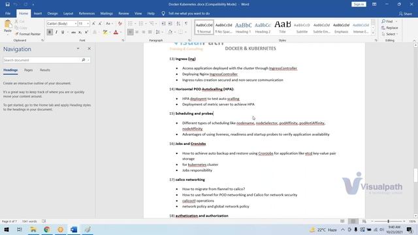The image size is (418, 235).
Task: Toggle Show paragraph marks
Action: pos(186,23)
